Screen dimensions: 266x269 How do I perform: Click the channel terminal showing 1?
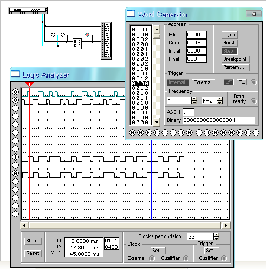click(x=15, y=157)
